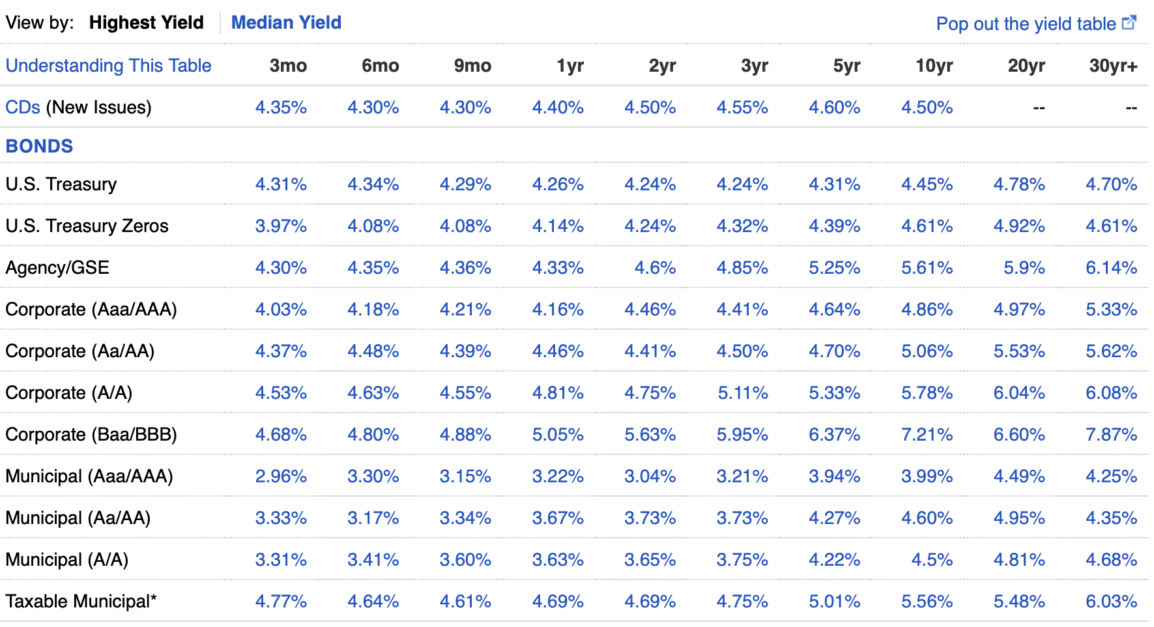Click CDs New Issues 3mo yield 4.35%
1154x627 pixels.
pyautogui.click(x=281, y=108)
